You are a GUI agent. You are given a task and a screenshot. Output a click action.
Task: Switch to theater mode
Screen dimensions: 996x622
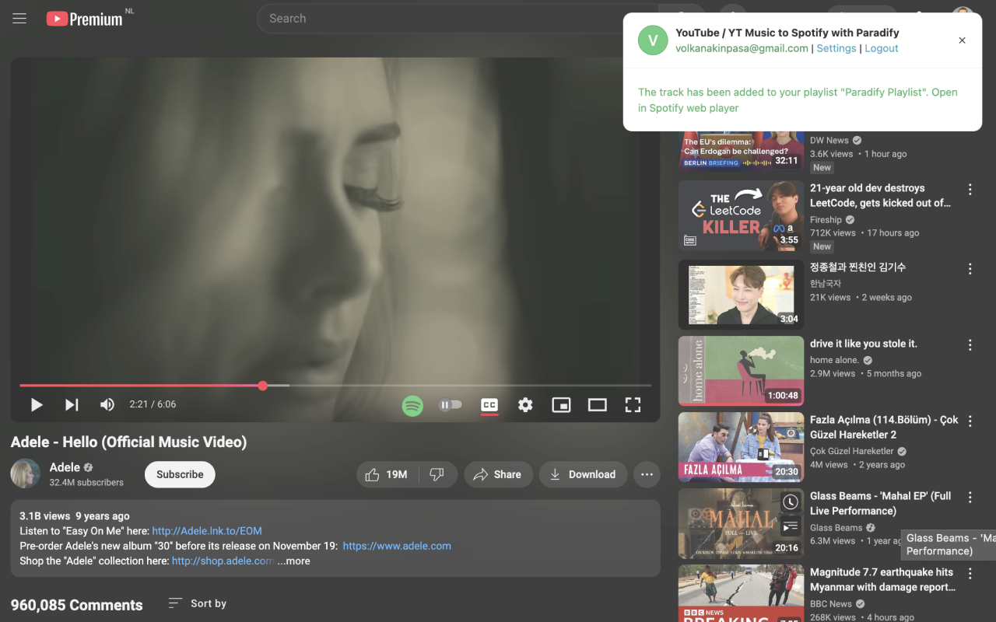tap(597, 404)
